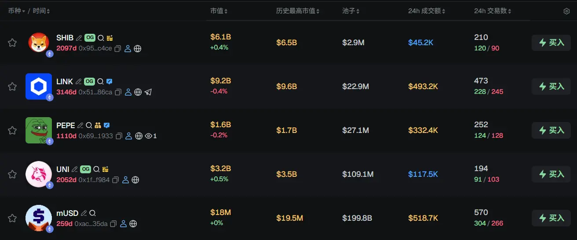Open the SHIB website globe icon
This screenshot has width=577, height=240.
coord(138,49)
